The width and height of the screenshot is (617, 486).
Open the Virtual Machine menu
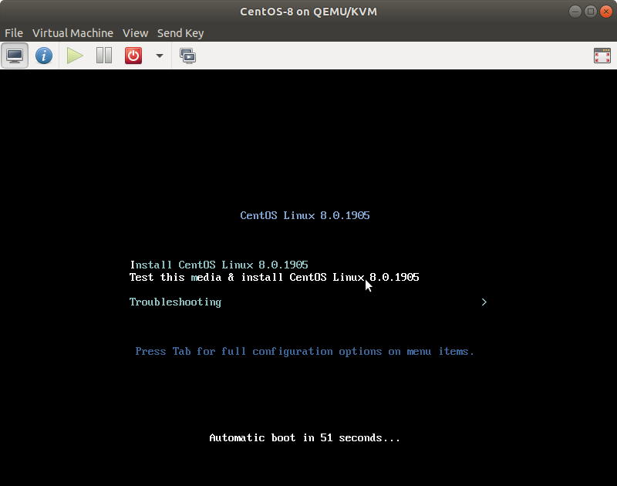(x=72, y=33)
